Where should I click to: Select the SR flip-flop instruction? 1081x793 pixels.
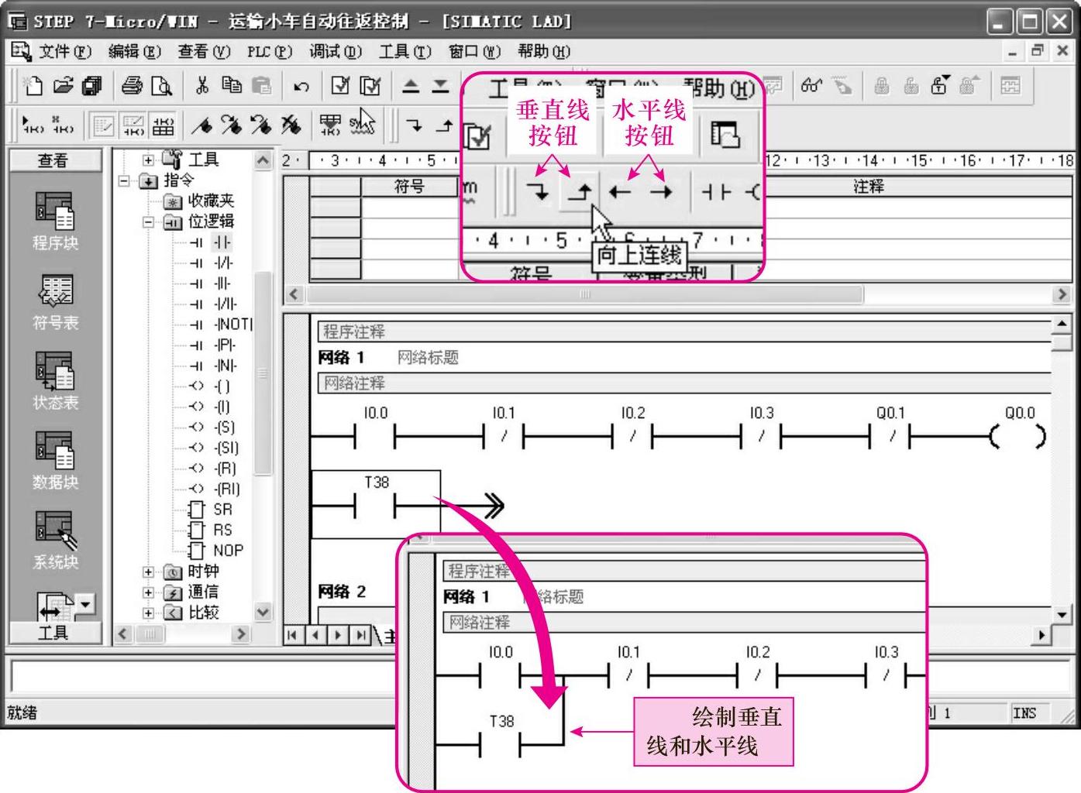[x=222, y=510]
